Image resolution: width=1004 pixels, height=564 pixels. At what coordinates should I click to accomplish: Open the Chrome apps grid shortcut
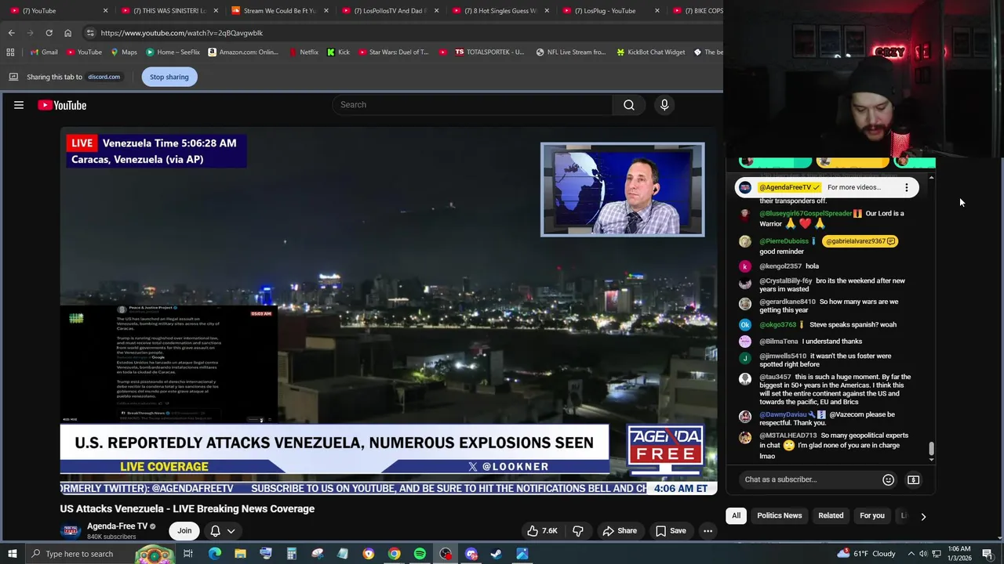pos(10,52)
